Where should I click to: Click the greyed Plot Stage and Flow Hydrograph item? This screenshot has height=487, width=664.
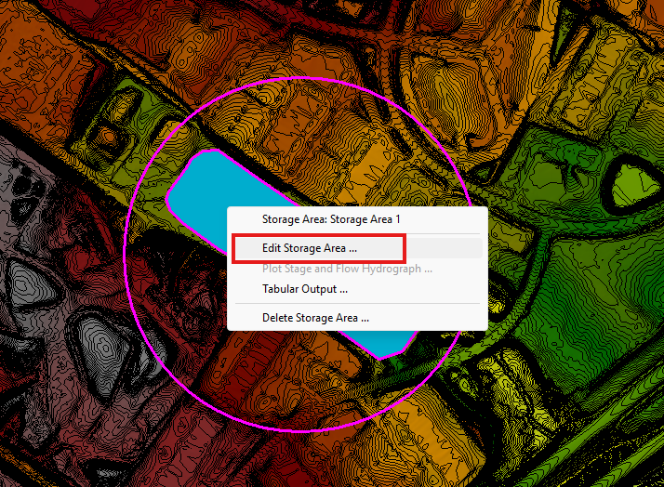(347, 269)
